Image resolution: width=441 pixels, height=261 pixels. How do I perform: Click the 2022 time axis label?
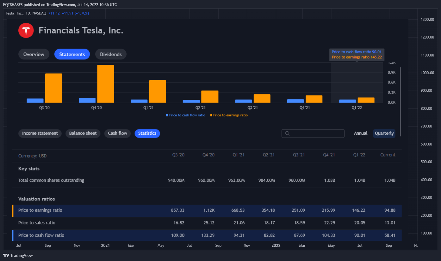coord(276,245)
